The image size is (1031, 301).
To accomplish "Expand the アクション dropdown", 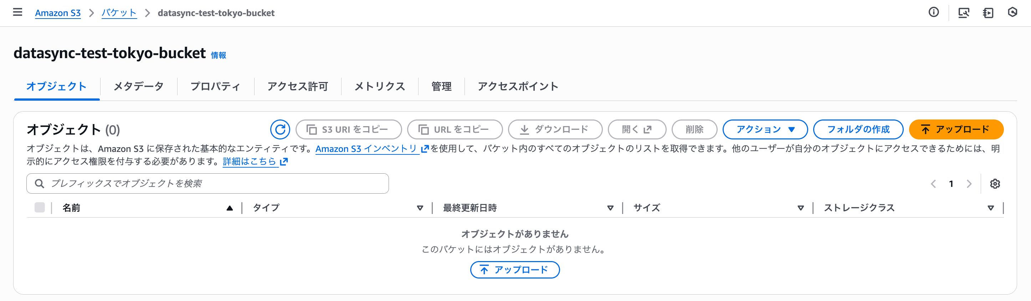I will 765,129.
